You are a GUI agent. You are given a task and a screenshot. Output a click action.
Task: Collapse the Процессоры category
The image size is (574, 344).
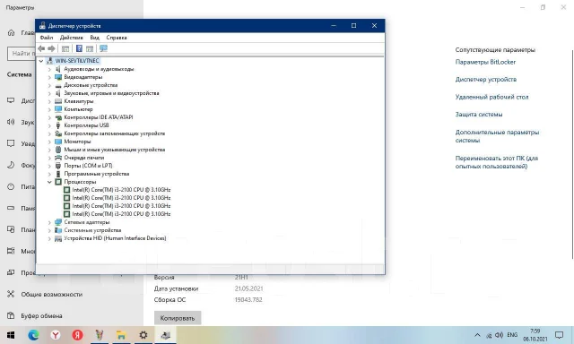(x=49, y=182)
